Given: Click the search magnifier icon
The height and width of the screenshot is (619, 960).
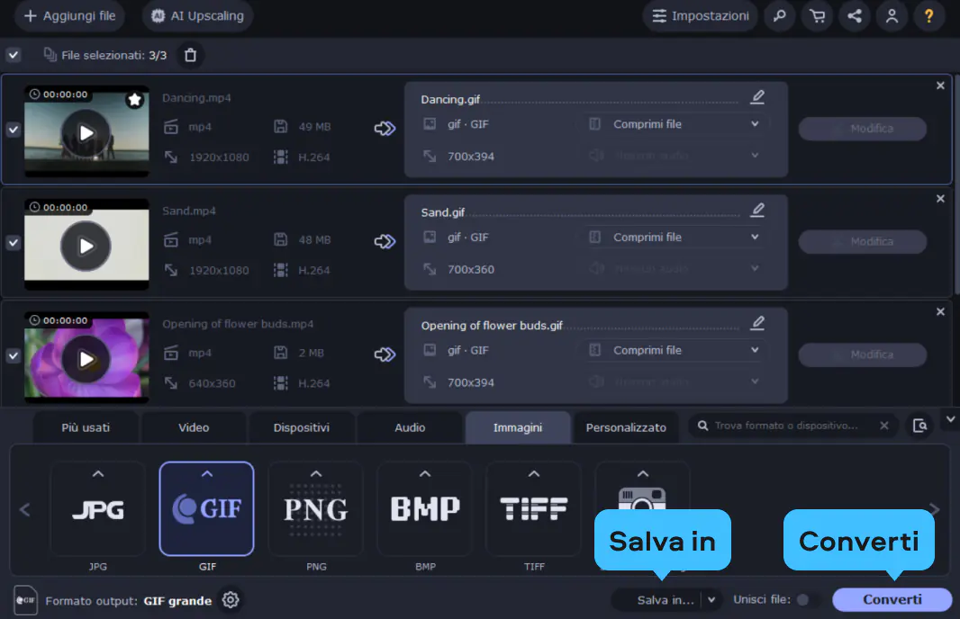Looking at the screenshot, I should [780, 16].
